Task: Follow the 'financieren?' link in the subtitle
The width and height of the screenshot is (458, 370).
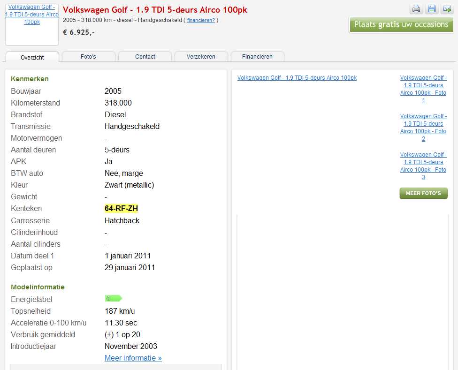Action: 201,20
